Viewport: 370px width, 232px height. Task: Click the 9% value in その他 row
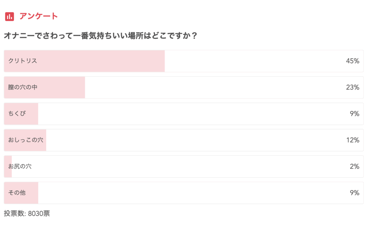pos(354,193)
